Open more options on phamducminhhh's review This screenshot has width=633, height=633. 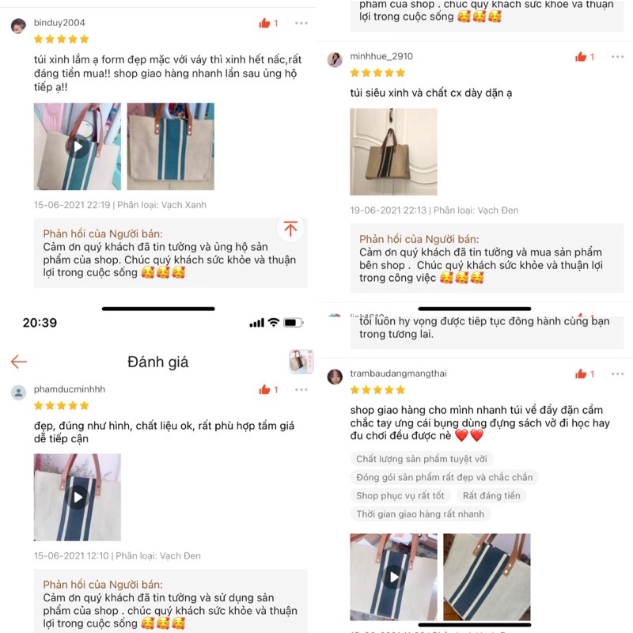[301, 389]
